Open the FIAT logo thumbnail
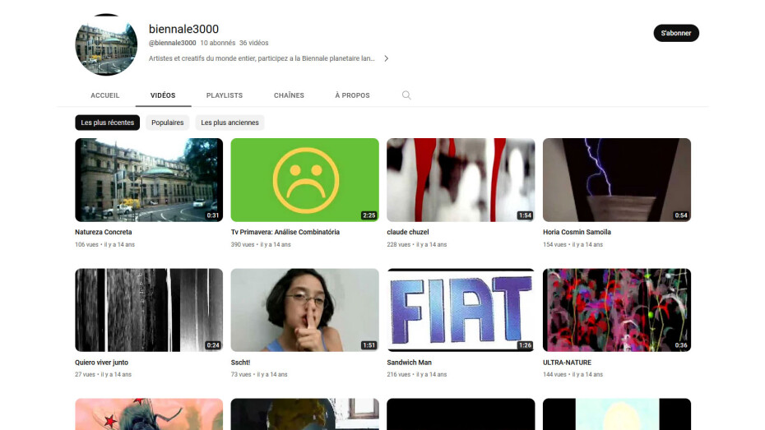The width and height of the screenshot is (765, 430). [x=461, y=310]
